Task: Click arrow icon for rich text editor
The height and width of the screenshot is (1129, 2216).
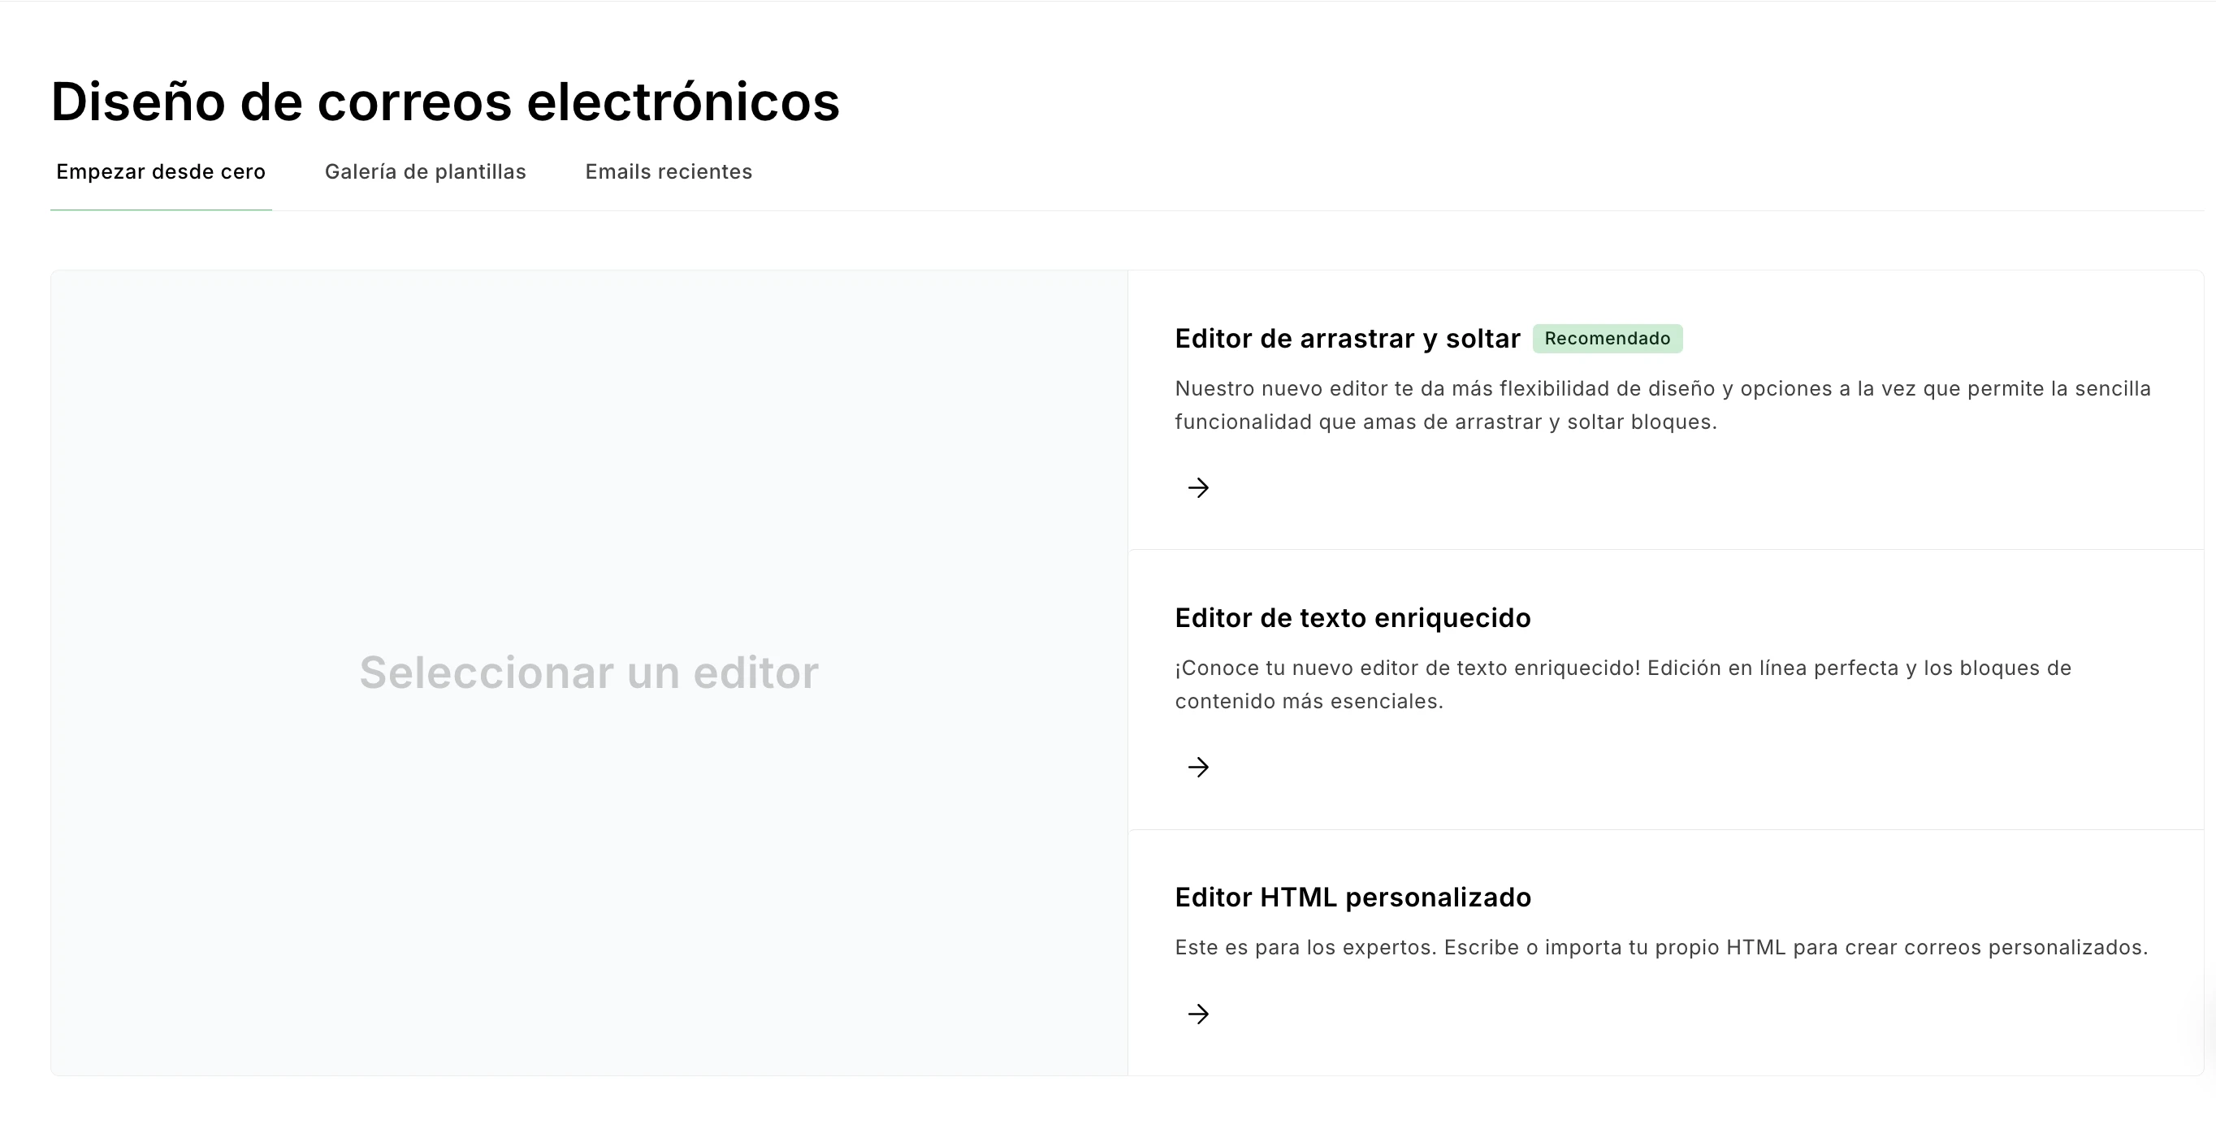Action: pos(1197,767)
